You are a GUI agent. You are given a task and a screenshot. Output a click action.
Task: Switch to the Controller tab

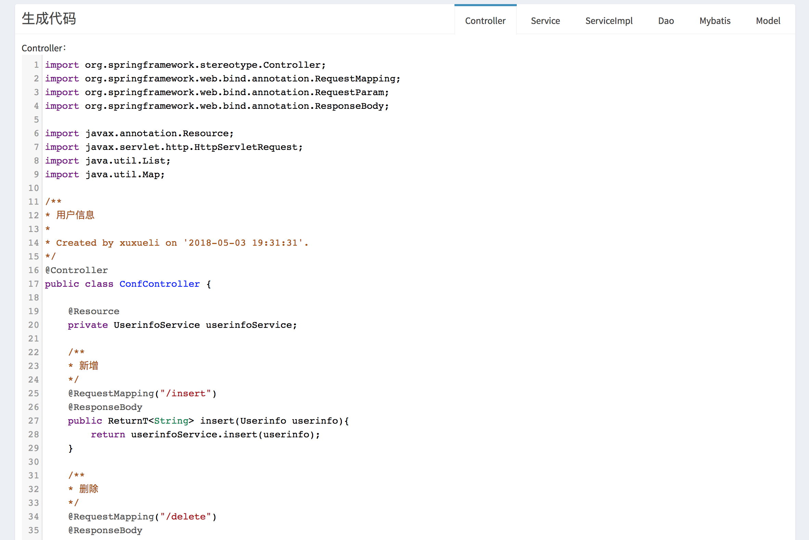pyautogui.click(x=485, y=21)
